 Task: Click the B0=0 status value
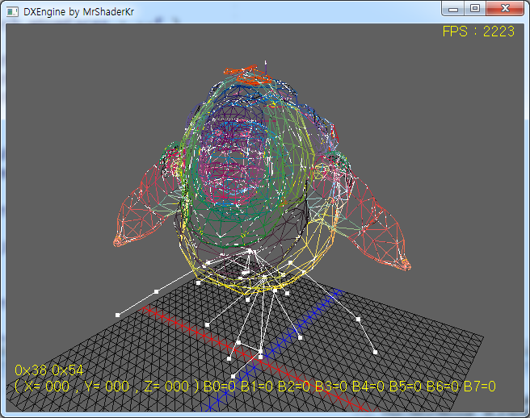point(220,387)
